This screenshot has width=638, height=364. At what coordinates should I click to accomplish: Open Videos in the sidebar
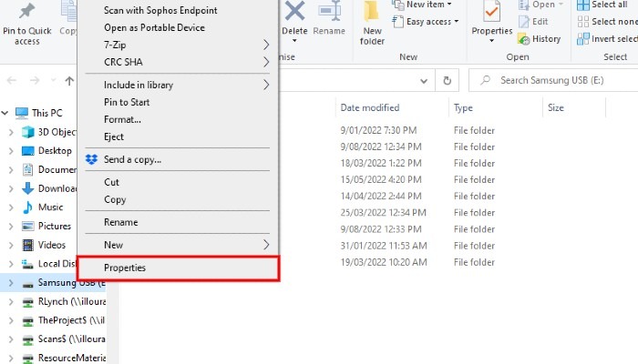[44, 245]
